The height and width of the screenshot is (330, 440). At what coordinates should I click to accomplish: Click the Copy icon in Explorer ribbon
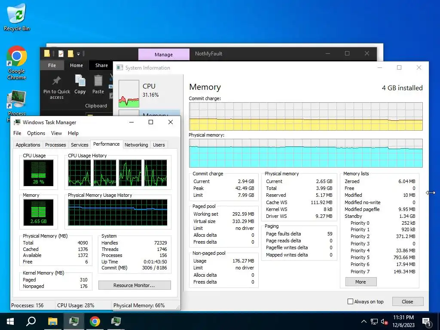[x=80, y=84]
